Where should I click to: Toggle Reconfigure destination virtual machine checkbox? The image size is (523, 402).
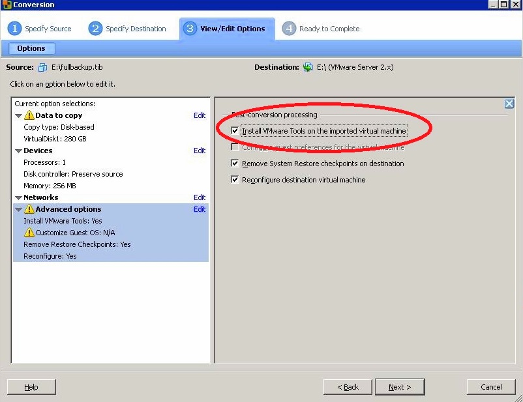click(x=235, y=180)
